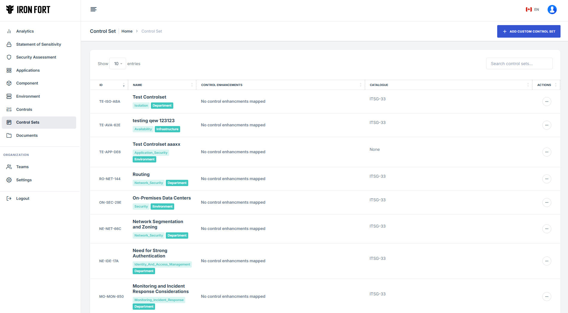Click the Security Assessment shield icon
Screen dimensions: 568x313
9,57
